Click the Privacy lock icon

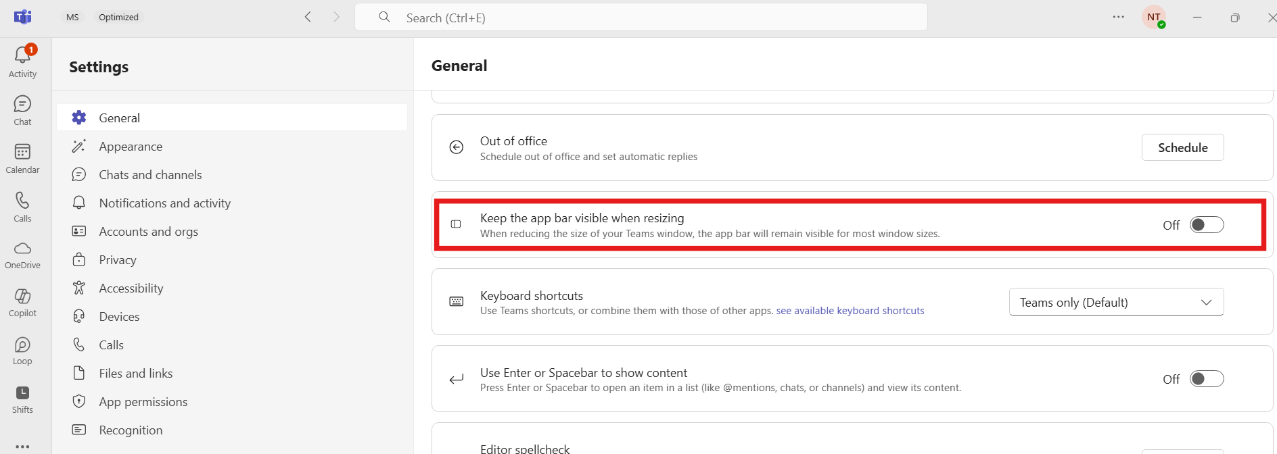point(79,259)
